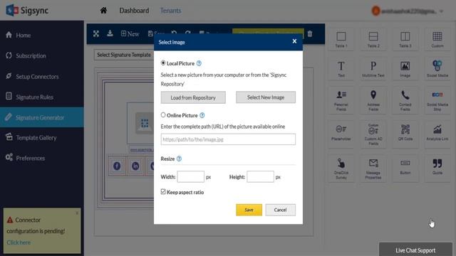Screen dimensions: 456x256
Task: Go to Home in the sidebar
Action: coord(42,35)
